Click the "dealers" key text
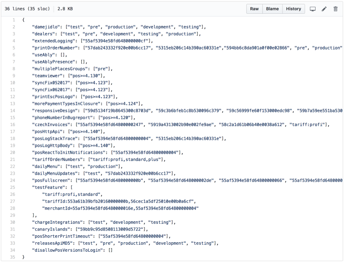Image resolution: width=344 pixels, height=262 pixels. tap(44, 34)
